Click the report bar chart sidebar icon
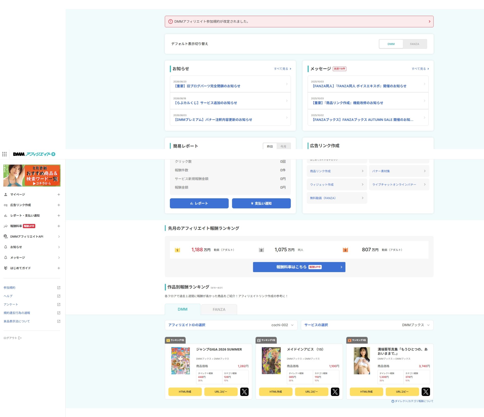The image size is (484, 417). click(x=6, y=216)
